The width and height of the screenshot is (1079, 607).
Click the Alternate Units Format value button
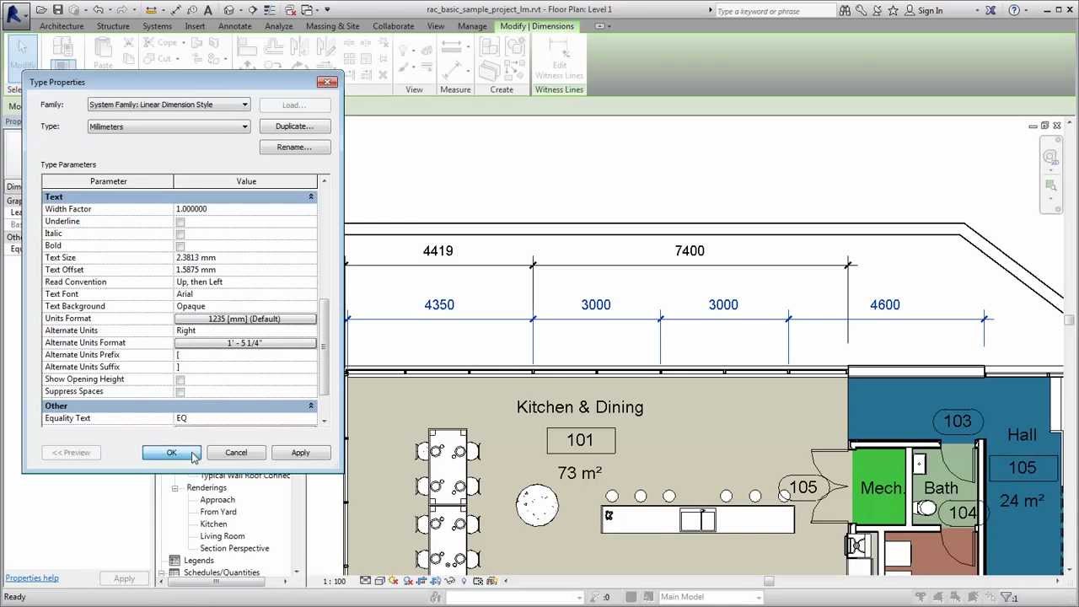[245, 343]
